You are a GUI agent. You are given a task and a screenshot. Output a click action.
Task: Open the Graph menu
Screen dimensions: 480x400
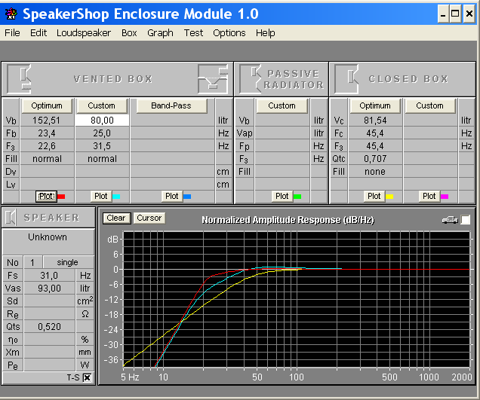click(x=160, y=32)
